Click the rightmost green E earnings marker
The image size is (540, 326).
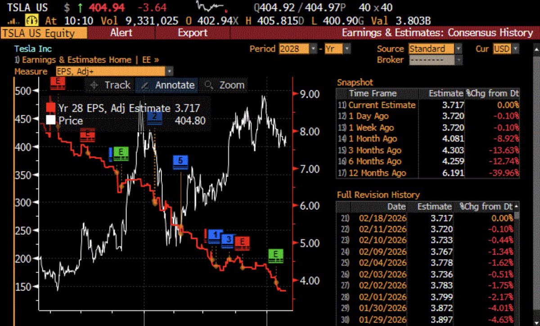[x=275, y=256]
